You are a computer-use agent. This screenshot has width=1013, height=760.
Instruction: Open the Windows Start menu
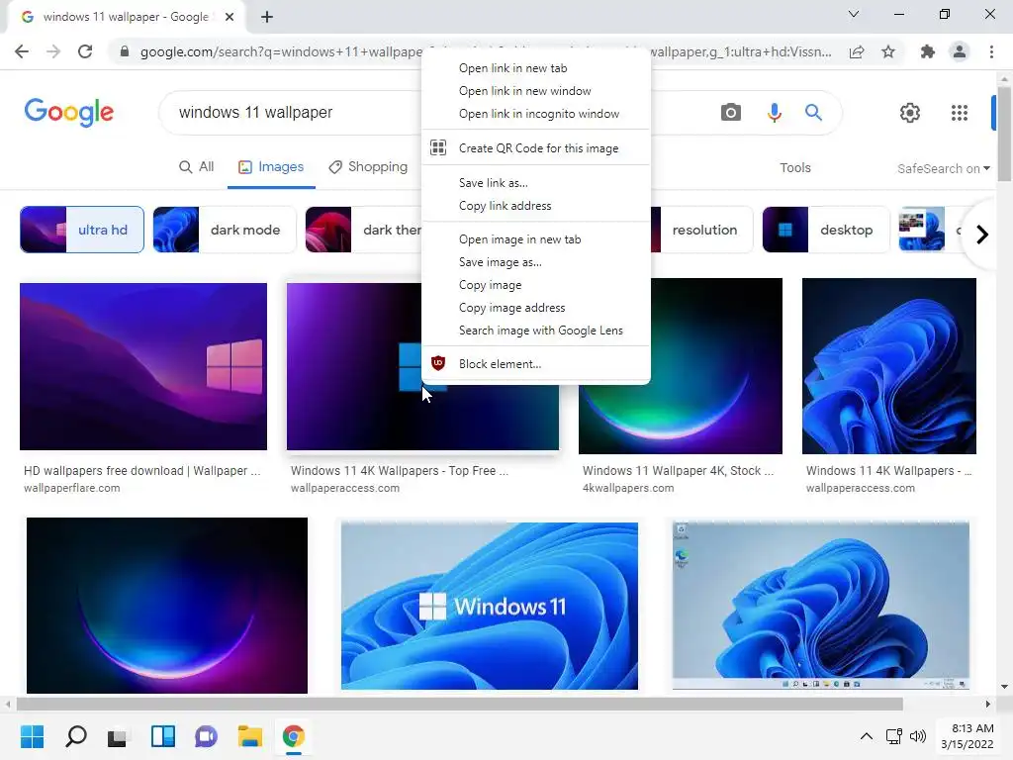[x=32, y=736]
